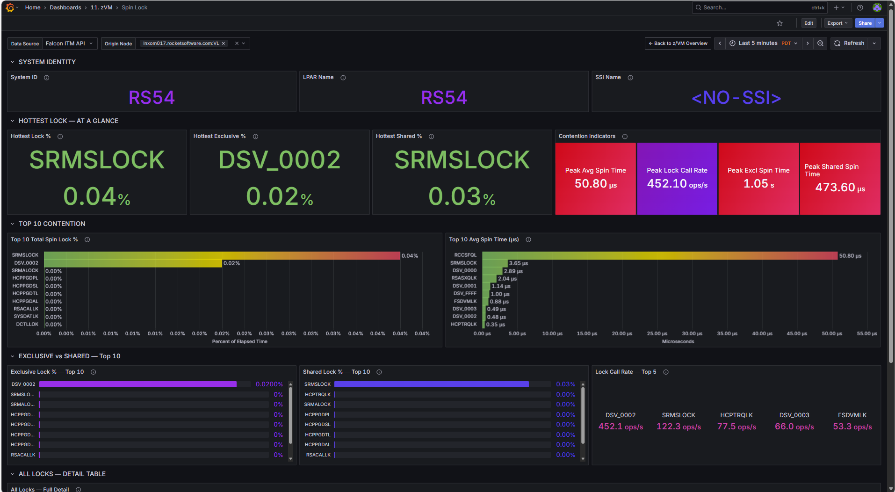
Task: Open the Falcon ITM API data source dropdown
Action: (x=69, y=43)
